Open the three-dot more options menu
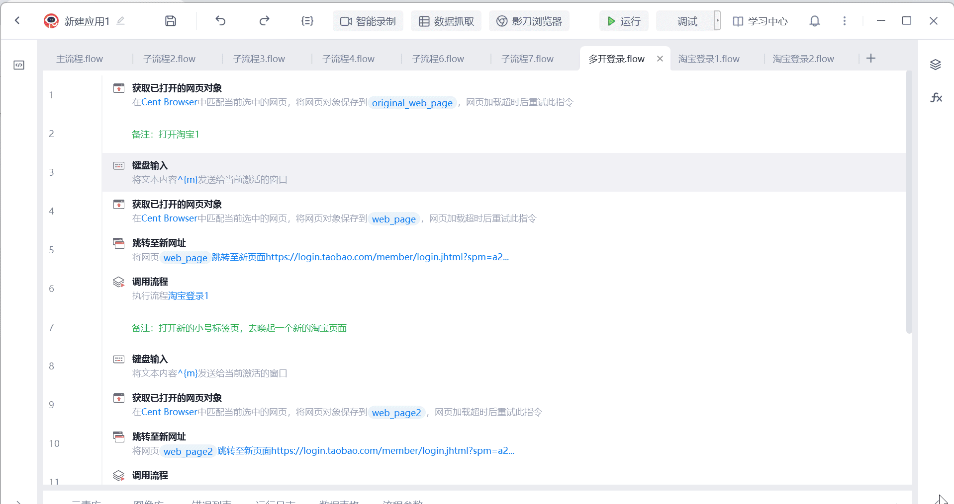 point(844,21)
